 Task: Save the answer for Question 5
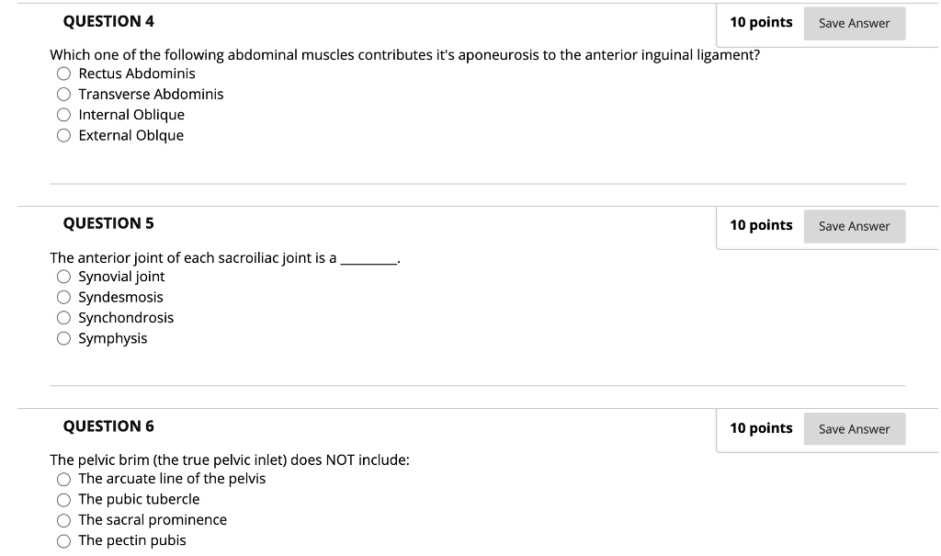pos(854,226)
